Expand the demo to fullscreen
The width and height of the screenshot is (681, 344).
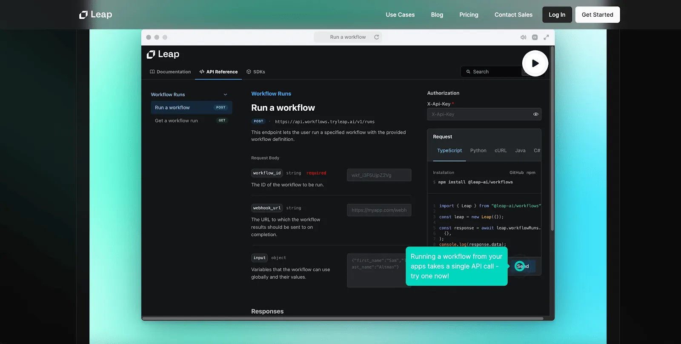(x=546, y=37)
